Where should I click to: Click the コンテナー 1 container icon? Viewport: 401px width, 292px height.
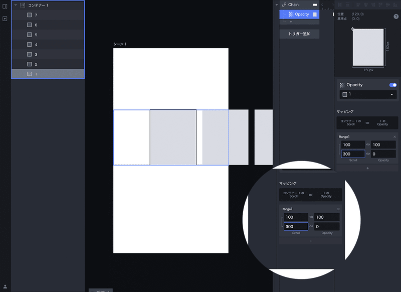point(23,5)
